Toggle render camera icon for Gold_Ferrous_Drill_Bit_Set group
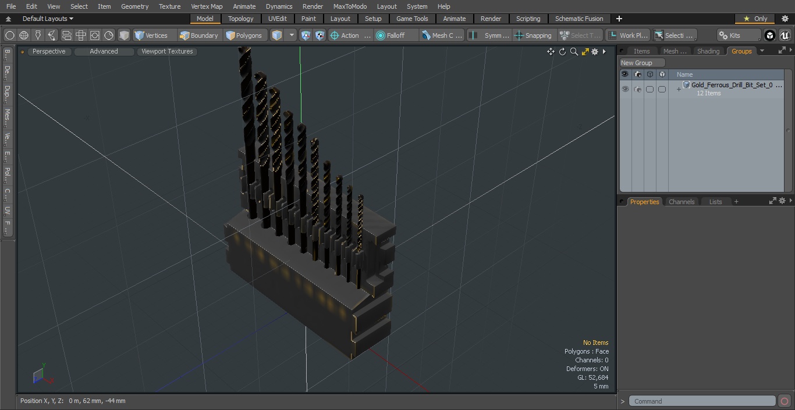 (x=637, y=89)
